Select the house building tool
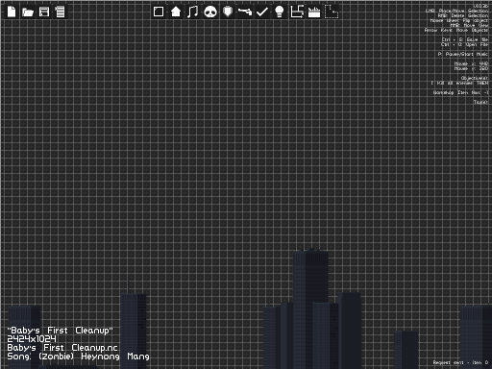Screen dimensions: 492x369 [x=176, y=12]
